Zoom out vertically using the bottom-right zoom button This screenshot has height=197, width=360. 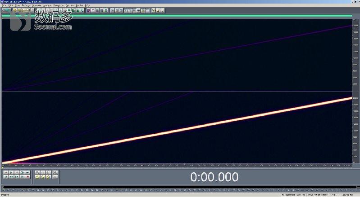tap(55, 177)
